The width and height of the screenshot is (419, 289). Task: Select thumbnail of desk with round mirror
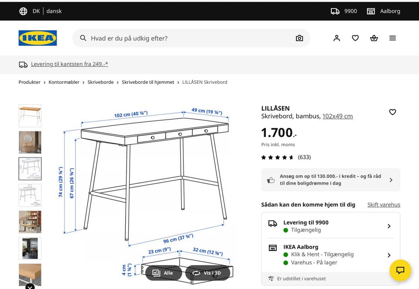[30, 142]
